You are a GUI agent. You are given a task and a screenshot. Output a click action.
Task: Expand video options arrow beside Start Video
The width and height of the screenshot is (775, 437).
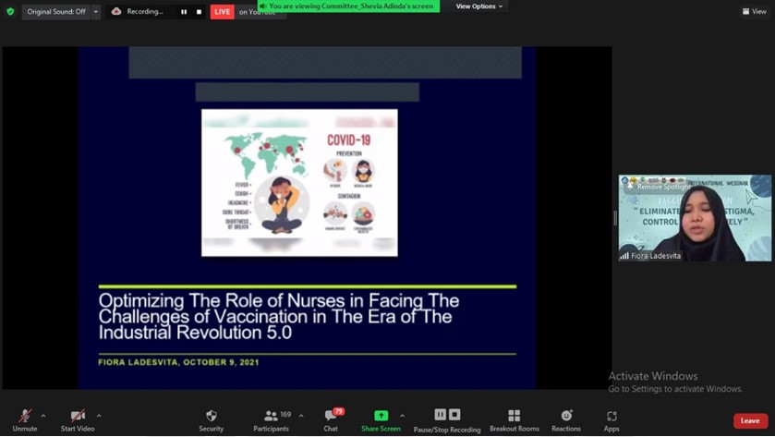click(99, 416)
